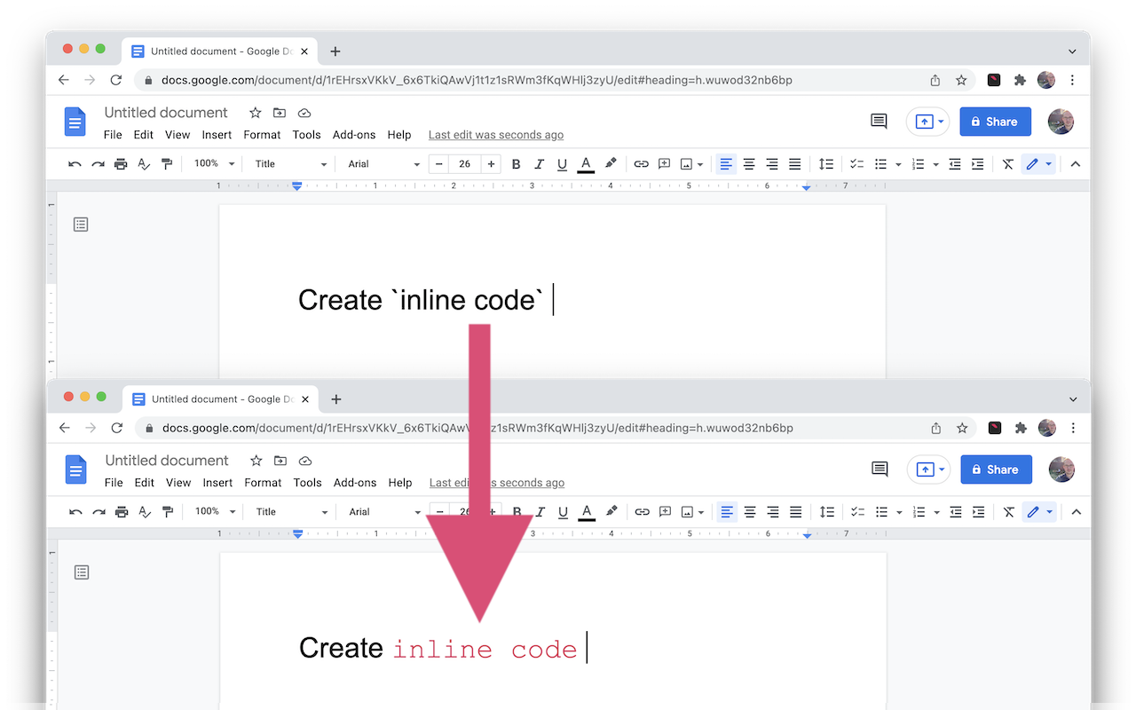Toggle Bold in the top window
The image size is (1136, 710).
click(516, 164)
